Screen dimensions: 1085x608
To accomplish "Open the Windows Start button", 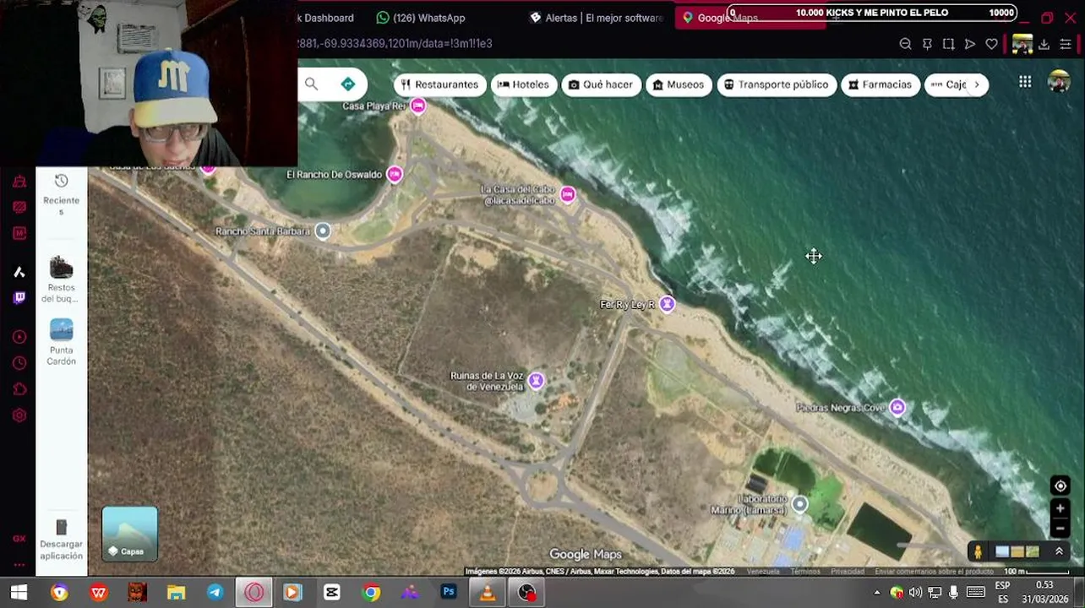I will [19, 593].
